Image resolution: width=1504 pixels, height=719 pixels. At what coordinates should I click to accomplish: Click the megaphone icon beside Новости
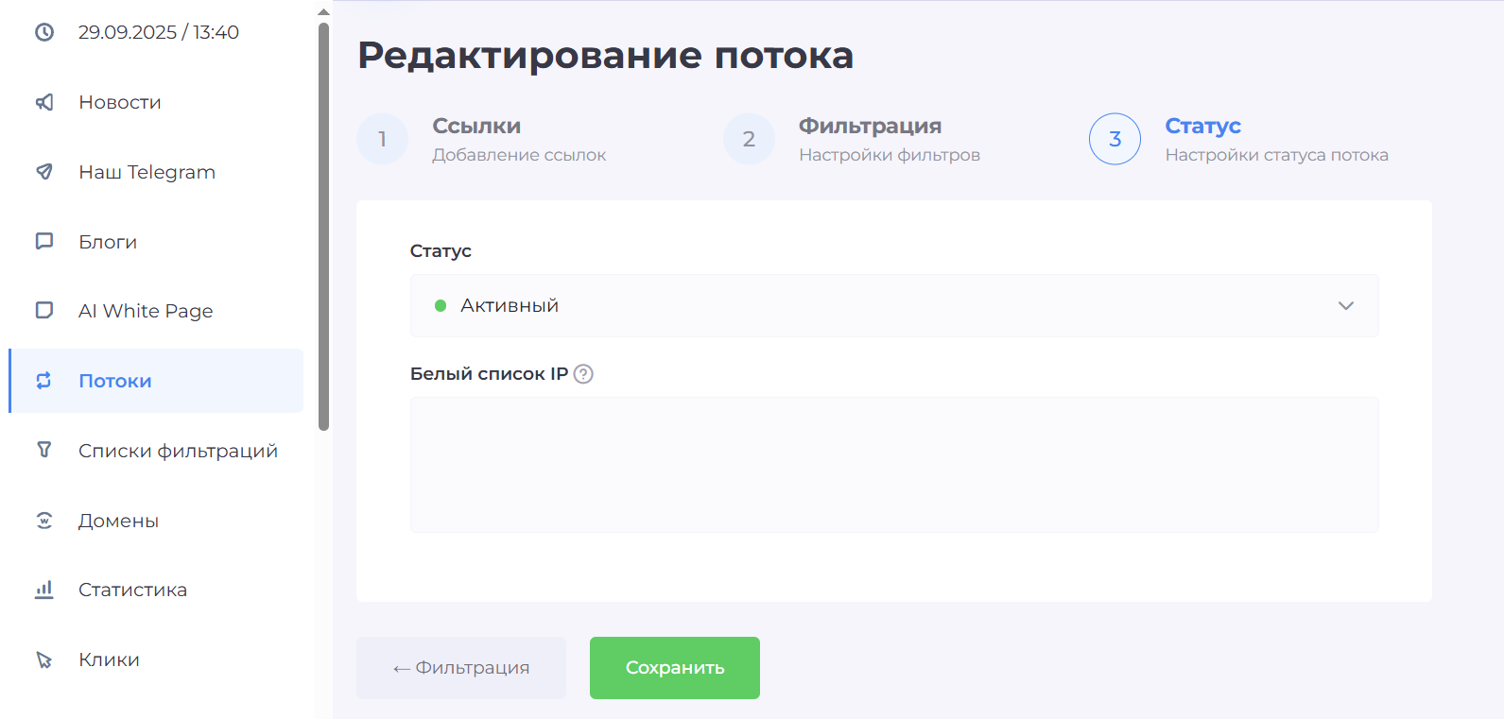tap(44, 102)
